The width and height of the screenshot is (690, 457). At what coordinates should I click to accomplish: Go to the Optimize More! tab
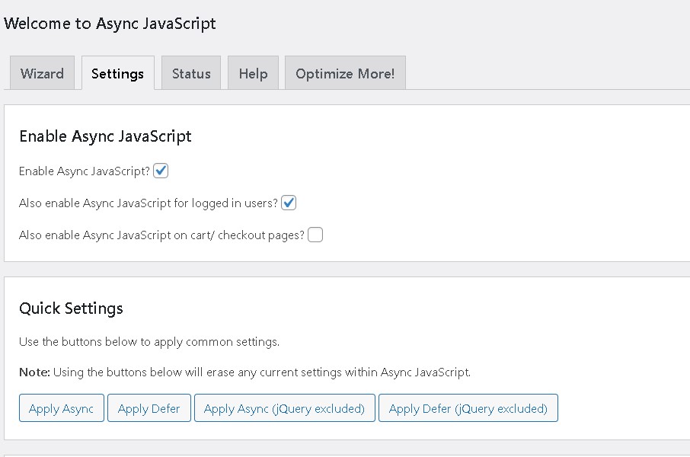(x=345, y=74)
